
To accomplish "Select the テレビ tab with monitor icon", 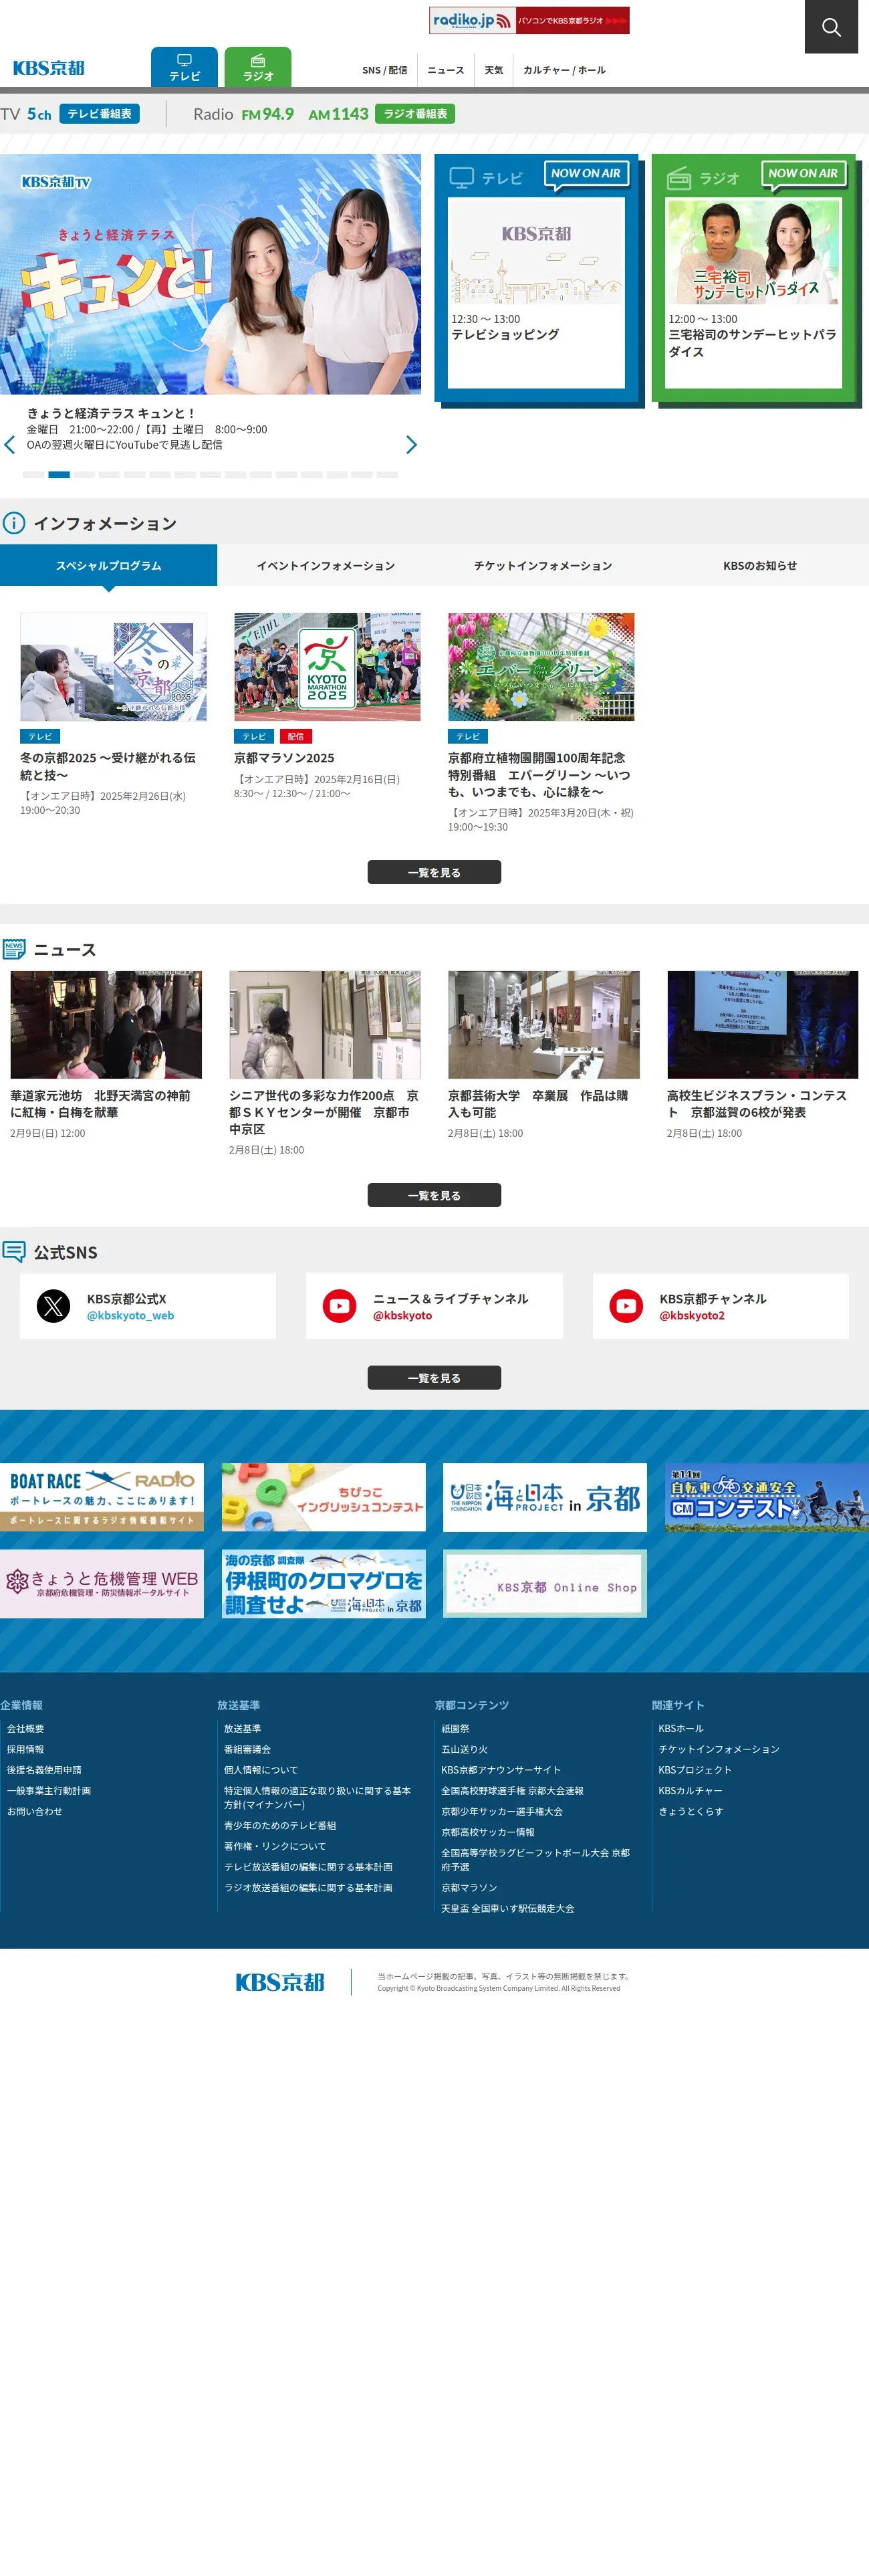I will click(x=184, y=67).
